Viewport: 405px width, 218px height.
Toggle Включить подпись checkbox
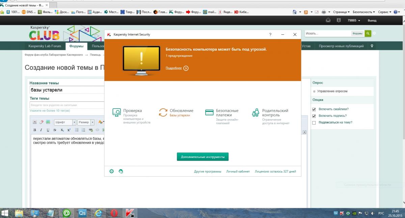(314, 116)
